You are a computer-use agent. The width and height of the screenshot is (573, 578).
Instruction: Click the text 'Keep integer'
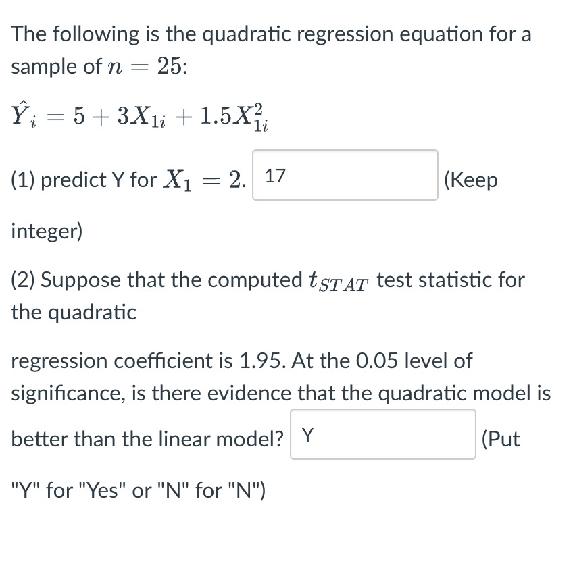pos(471,180)
